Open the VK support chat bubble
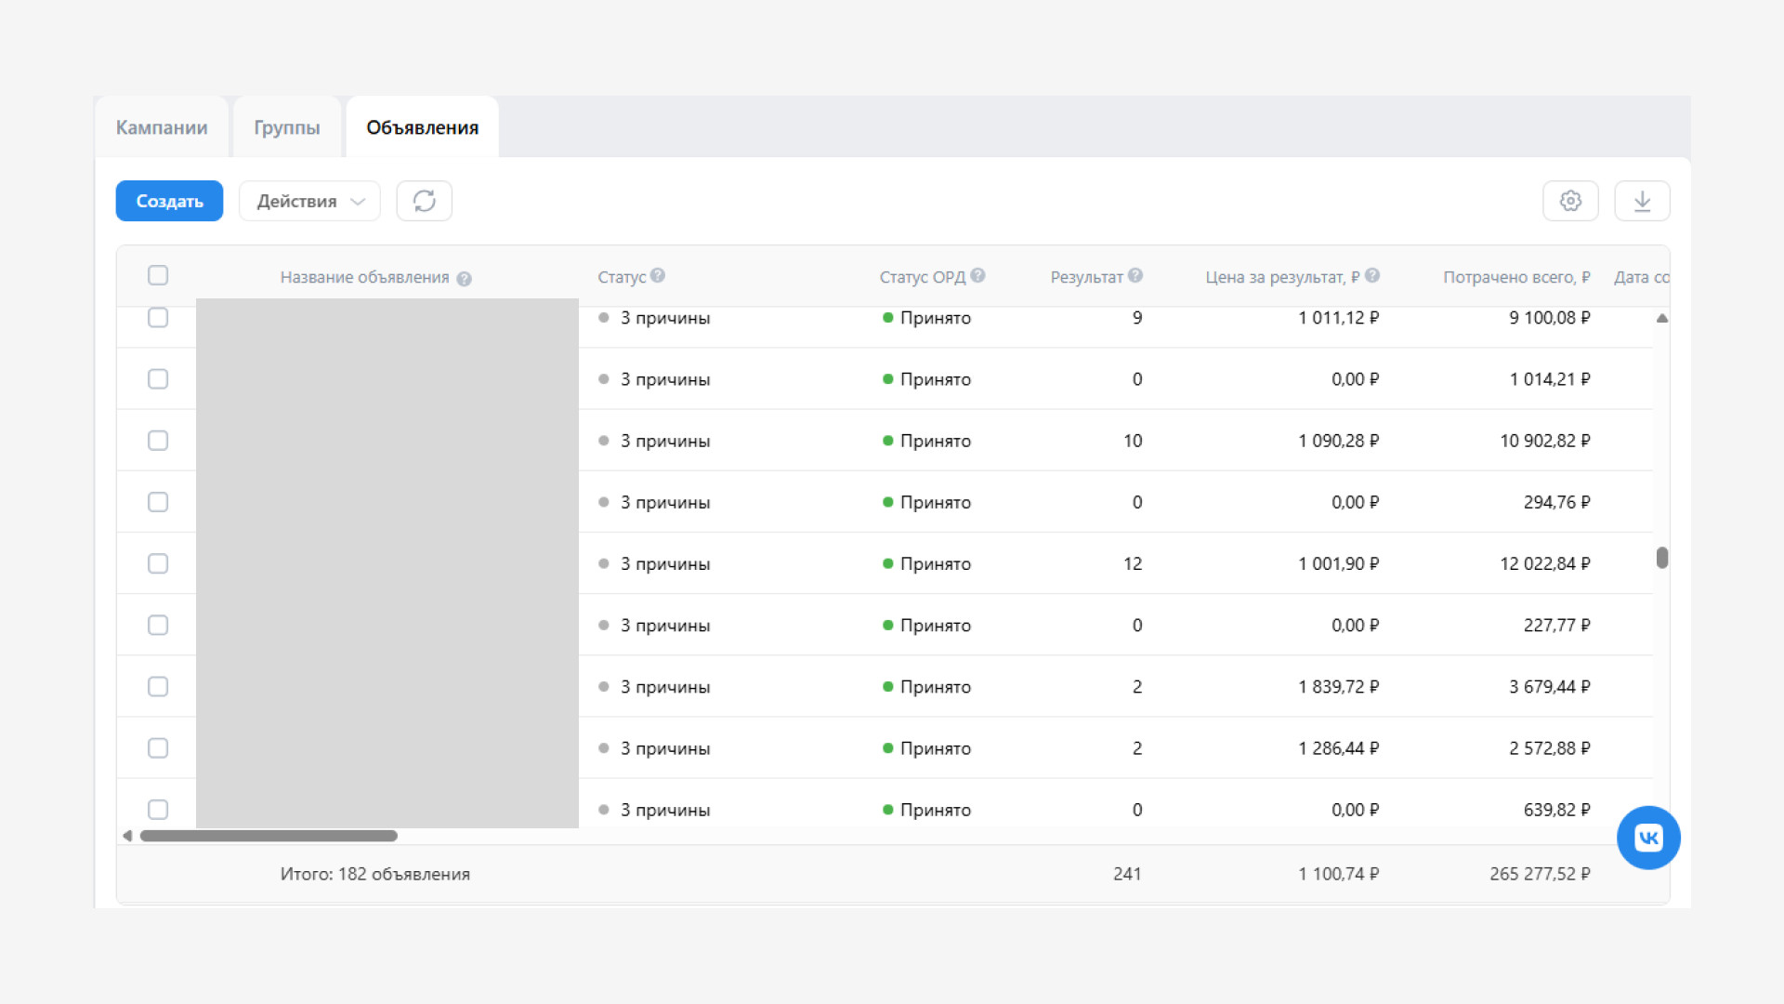 (x=1648, y=838)
